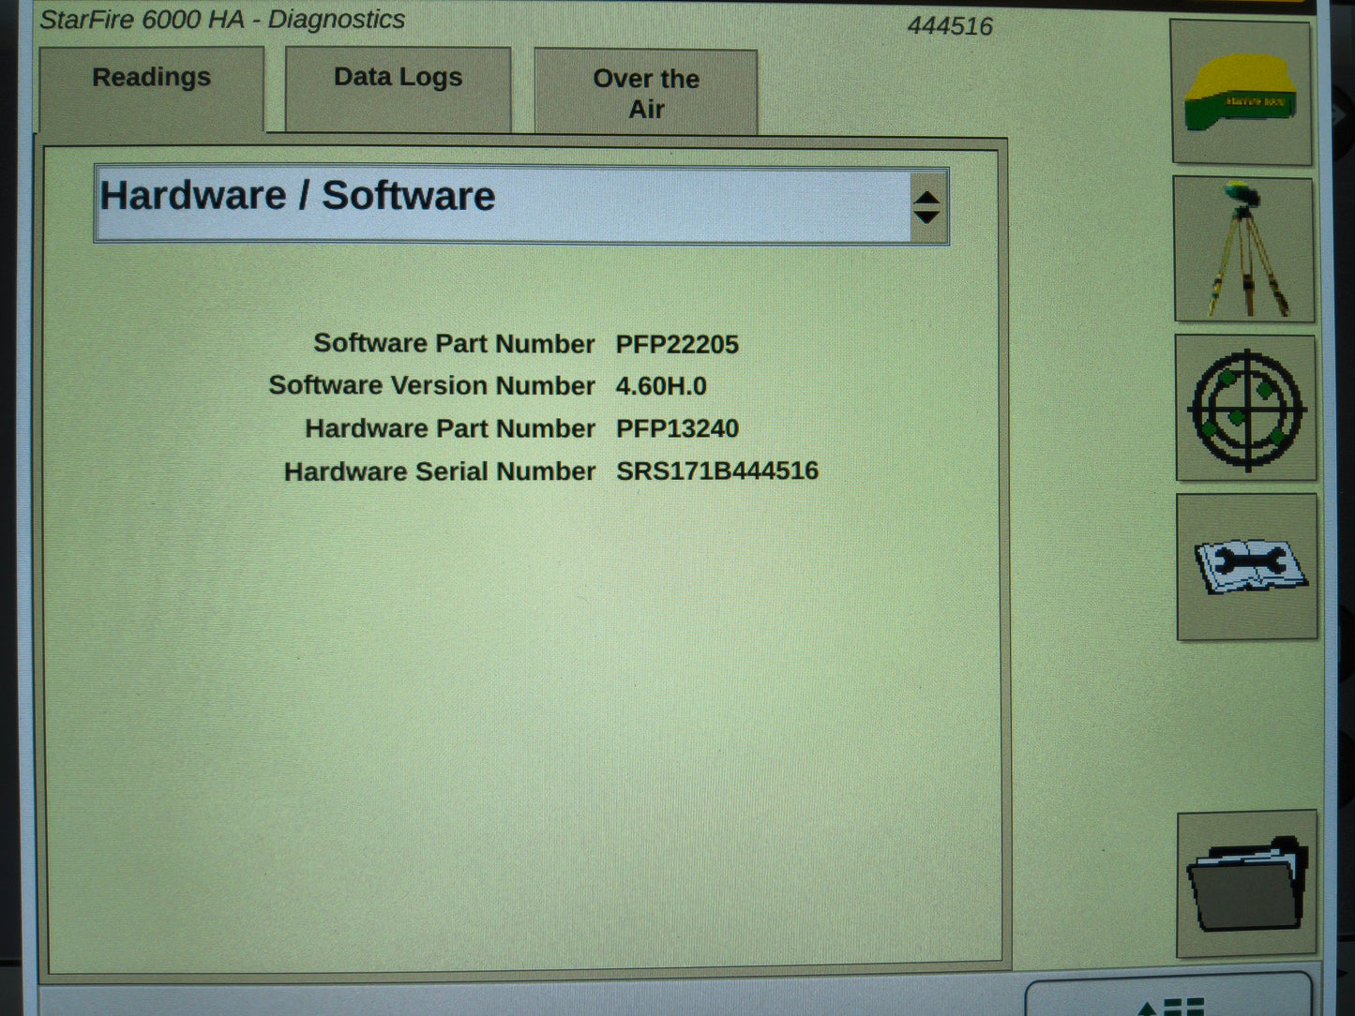Select the software part number PFP22205
This screenshot has width=1355, height=1016.
click(677, 345)
